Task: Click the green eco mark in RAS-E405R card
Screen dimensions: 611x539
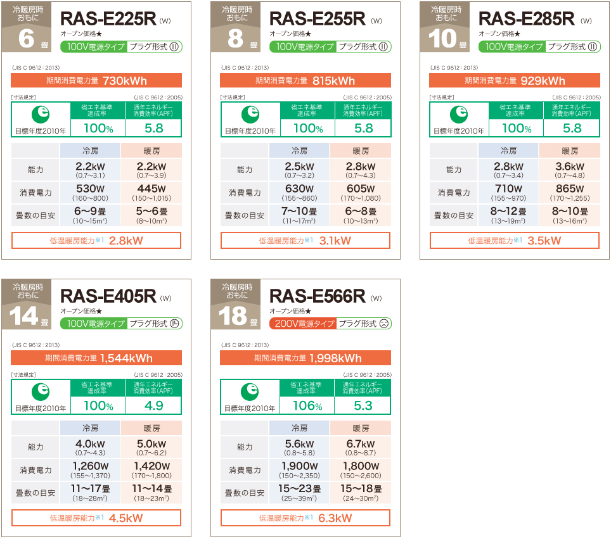Action: tap(41, 391)
